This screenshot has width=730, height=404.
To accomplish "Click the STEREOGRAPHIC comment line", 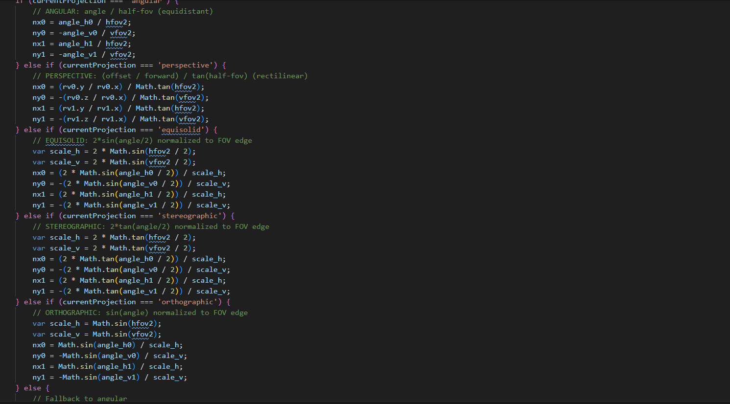I will point(151,226).
